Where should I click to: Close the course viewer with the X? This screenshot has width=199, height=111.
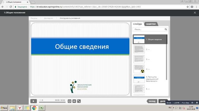coord(195,13)
